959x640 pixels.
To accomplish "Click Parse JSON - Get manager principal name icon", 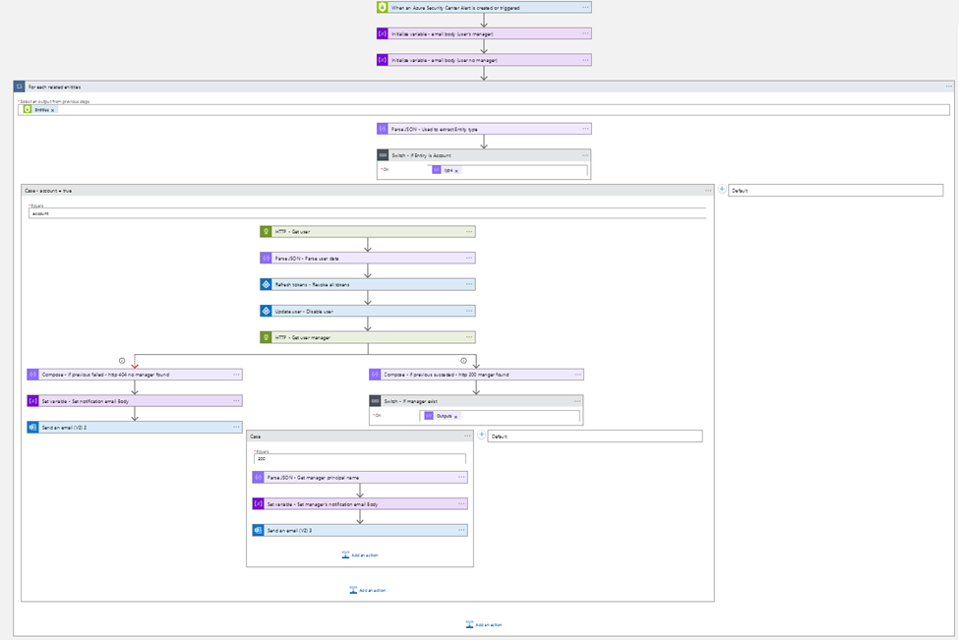I will pyautogui.click(x=258, y=478).
